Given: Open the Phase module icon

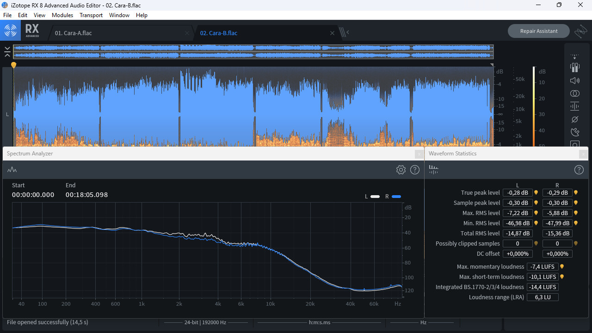Looking at the screenshot, I should (x=575, y=119).
